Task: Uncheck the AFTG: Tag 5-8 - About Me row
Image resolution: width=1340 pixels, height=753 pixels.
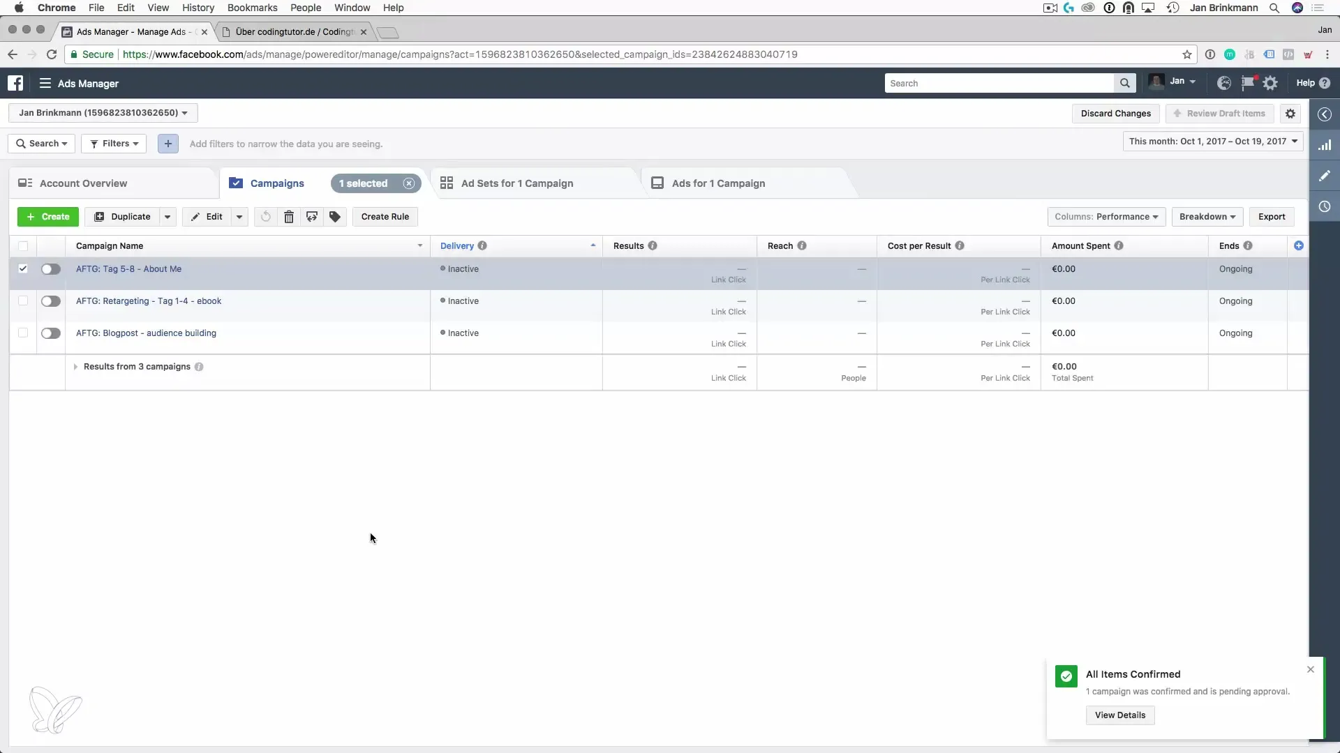Action: pyautogui.click(x=23, y=268)
